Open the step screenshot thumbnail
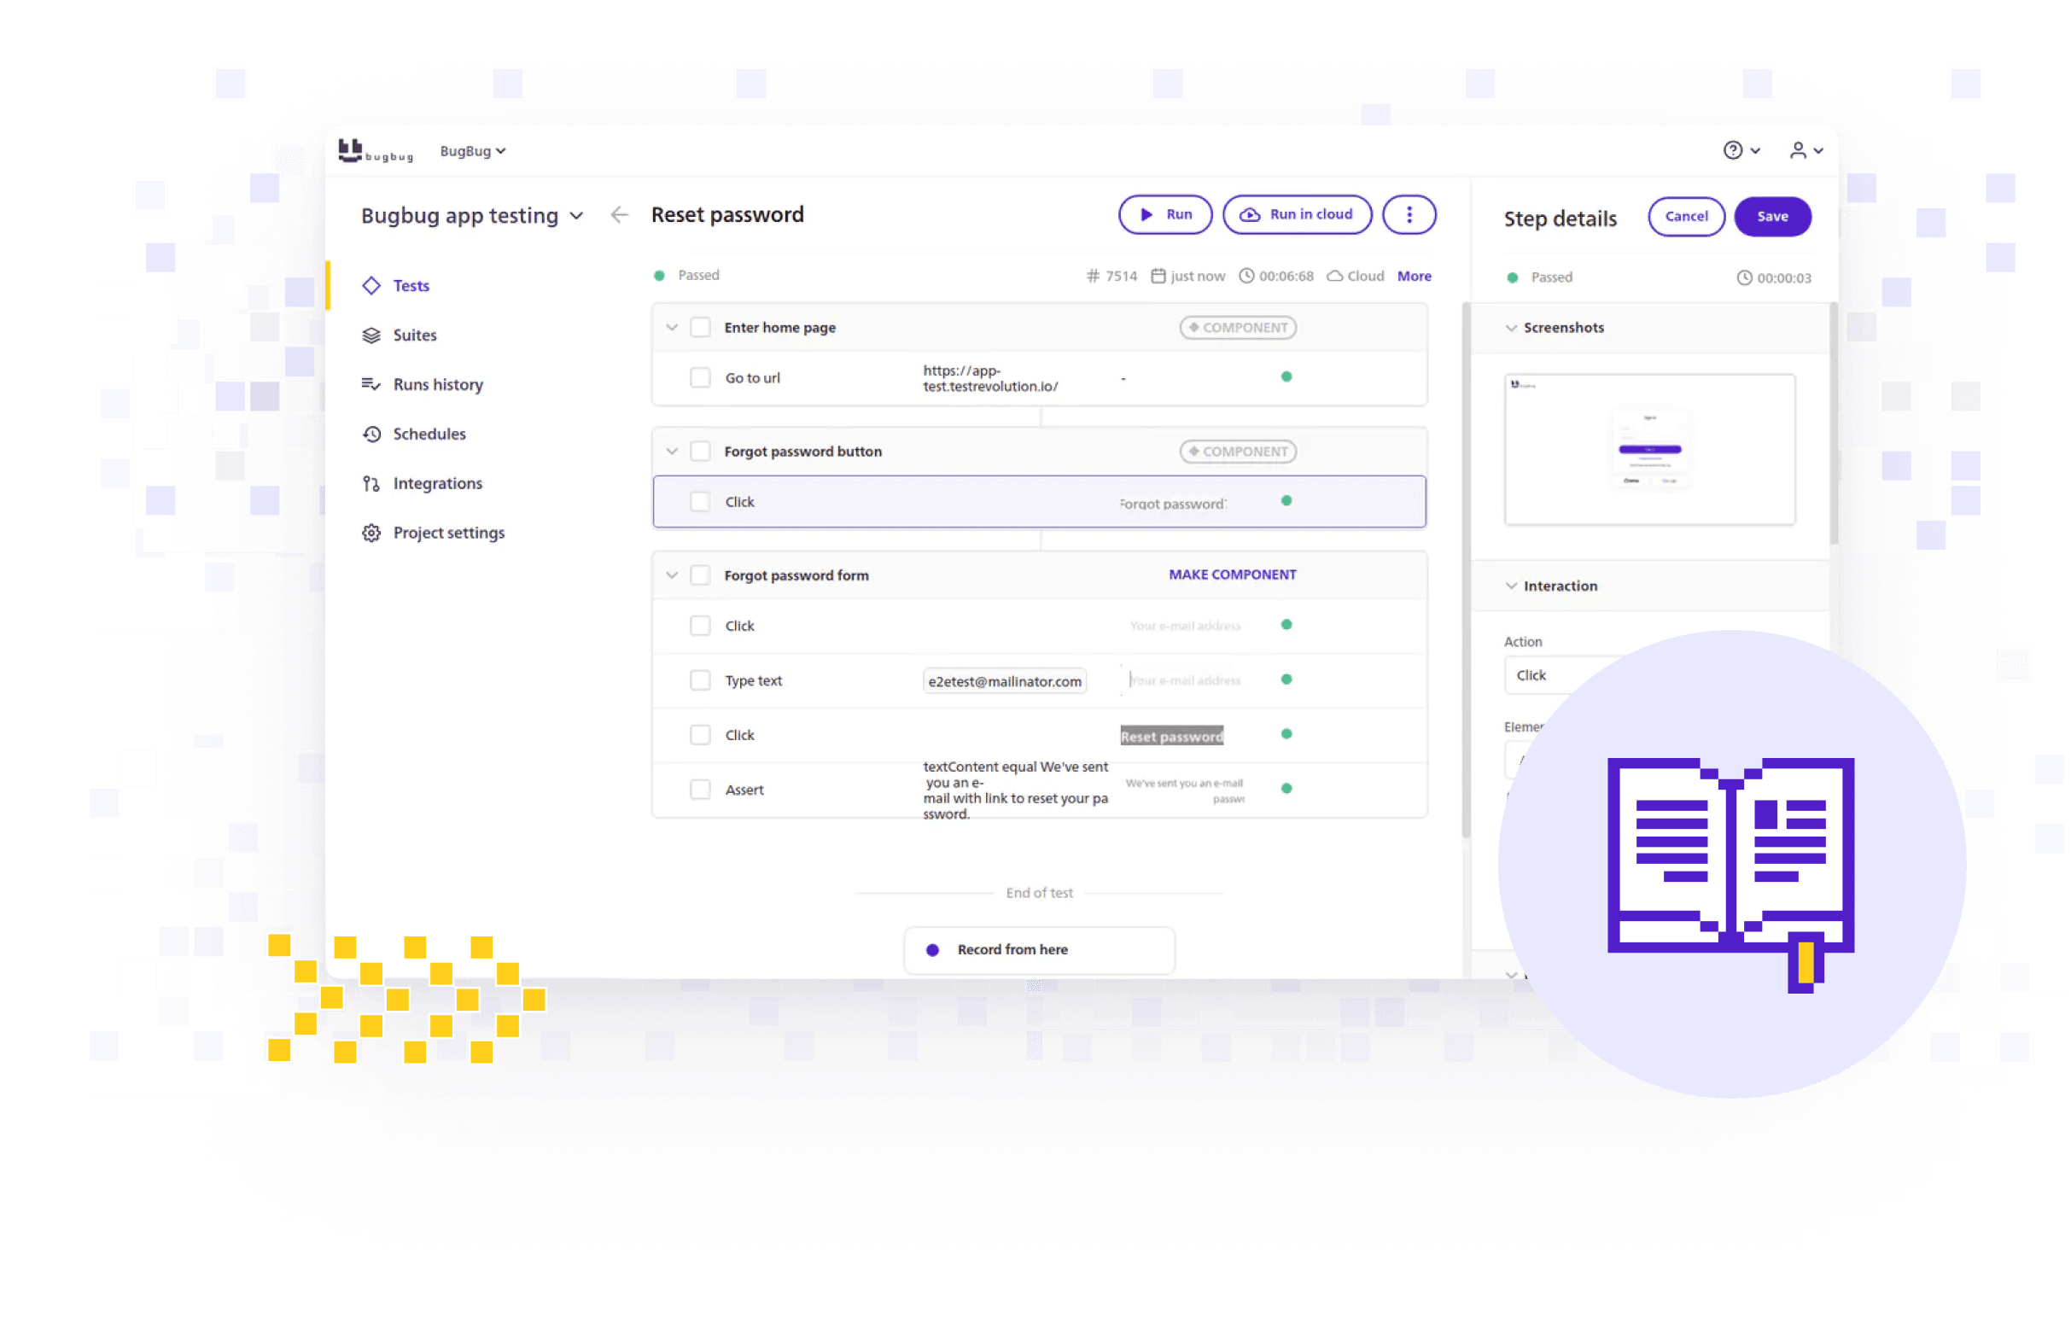The height and width of the screenshot is (1318, 2071). pos(1649,449)
